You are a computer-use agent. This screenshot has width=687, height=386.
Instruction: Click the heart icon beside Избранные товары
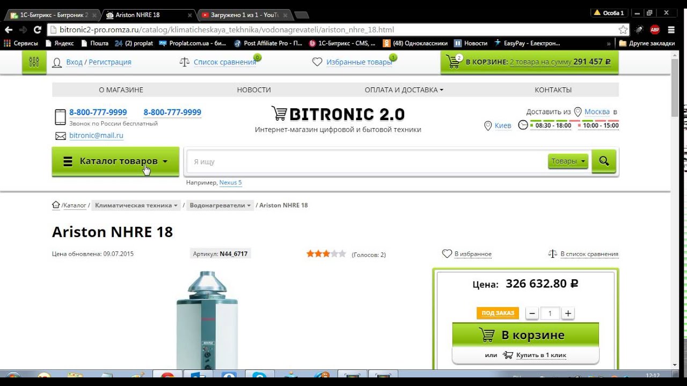[317, 62]
